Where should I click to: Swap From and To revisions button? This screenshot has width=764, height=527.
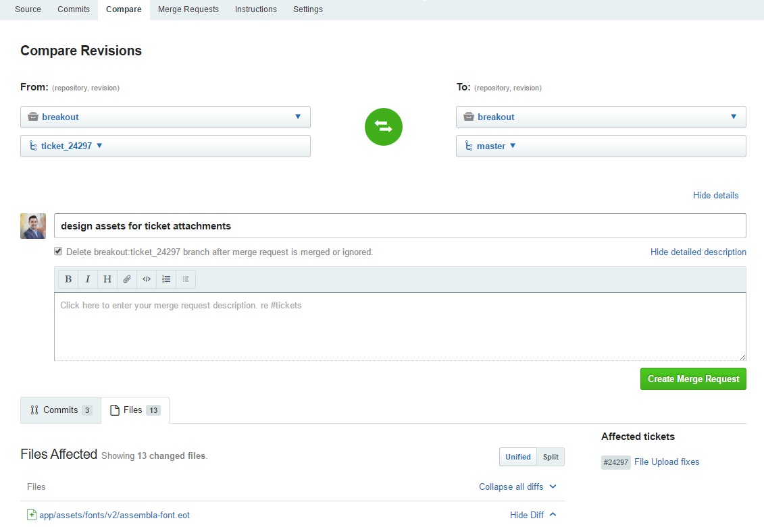pos(384,126)
